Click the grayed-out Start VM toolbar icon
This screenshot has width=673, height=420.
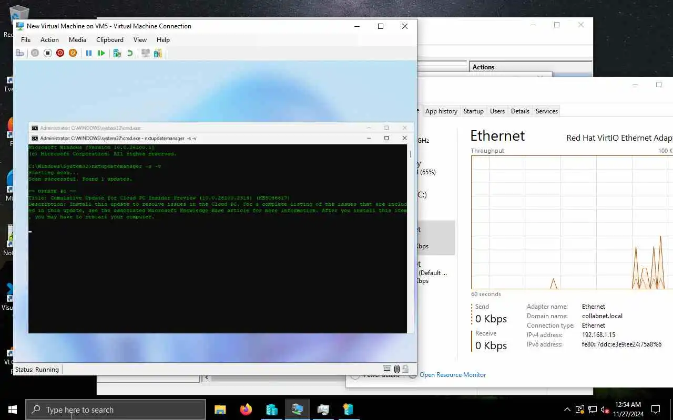(x=35, y=53)
